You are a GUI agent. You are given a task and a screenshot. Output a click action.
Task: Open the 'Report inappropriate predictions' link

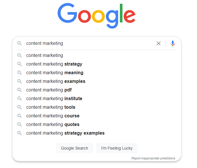(x=153, y=158)
